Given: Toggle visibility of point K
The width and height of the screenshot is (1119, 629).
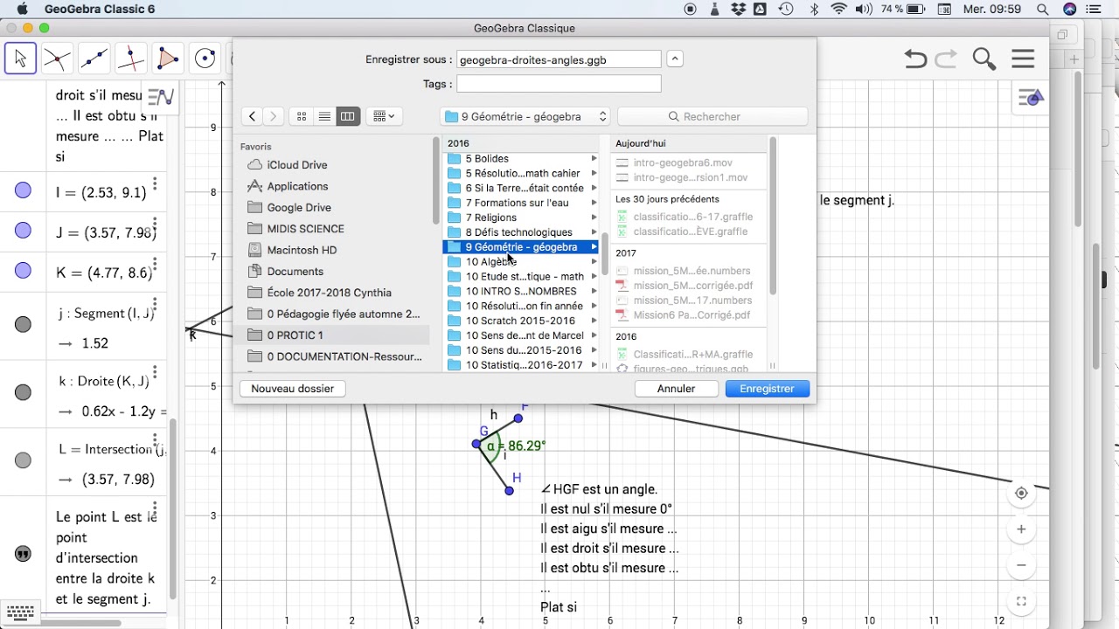Looking at the screenshot, I should [24, 271].
